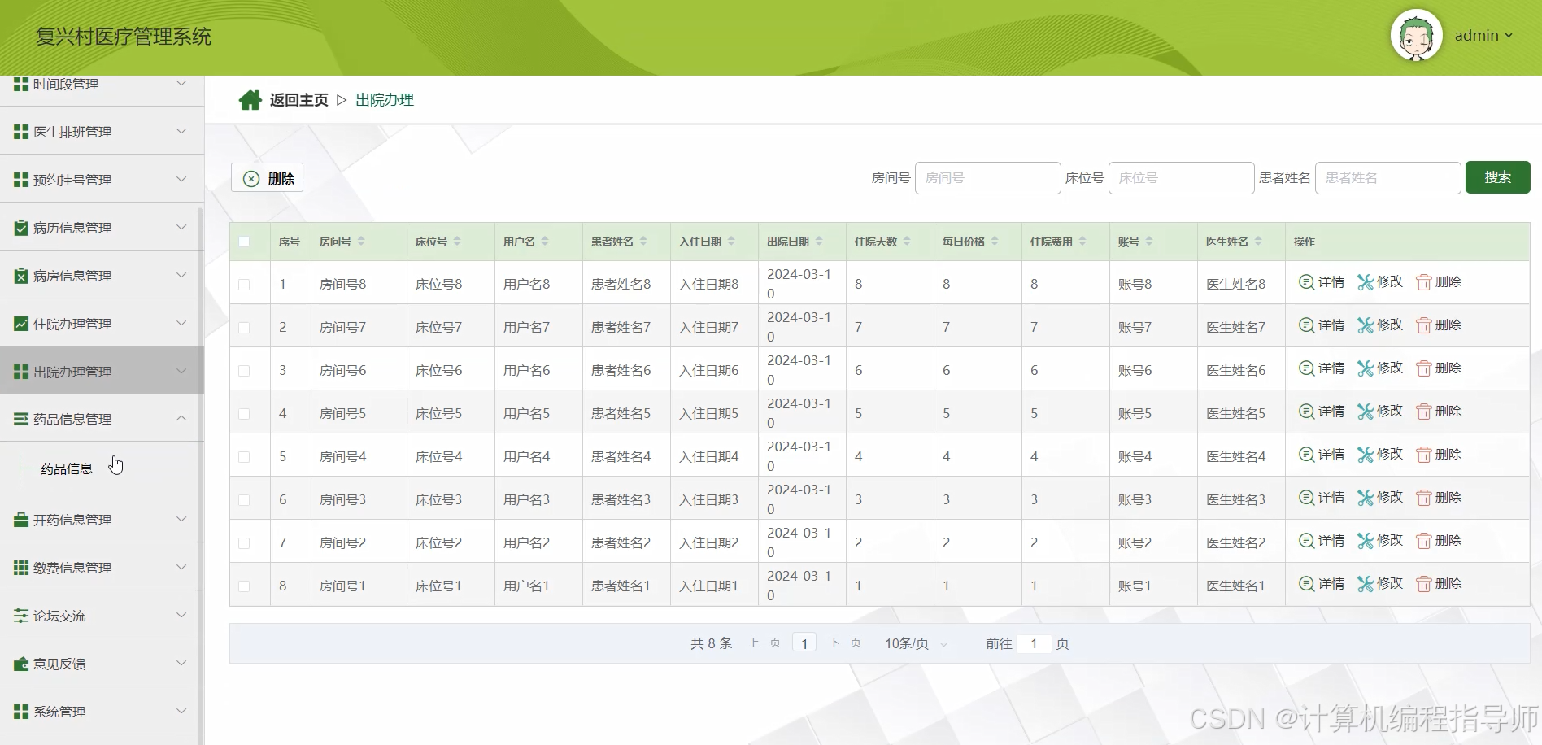Edit the record of 患者姓名8
1542x745 pixels.
pyautogui.click(x=1380, y=282)
